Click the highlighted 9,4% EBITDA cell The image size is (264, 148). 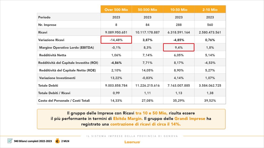[179, 47]
